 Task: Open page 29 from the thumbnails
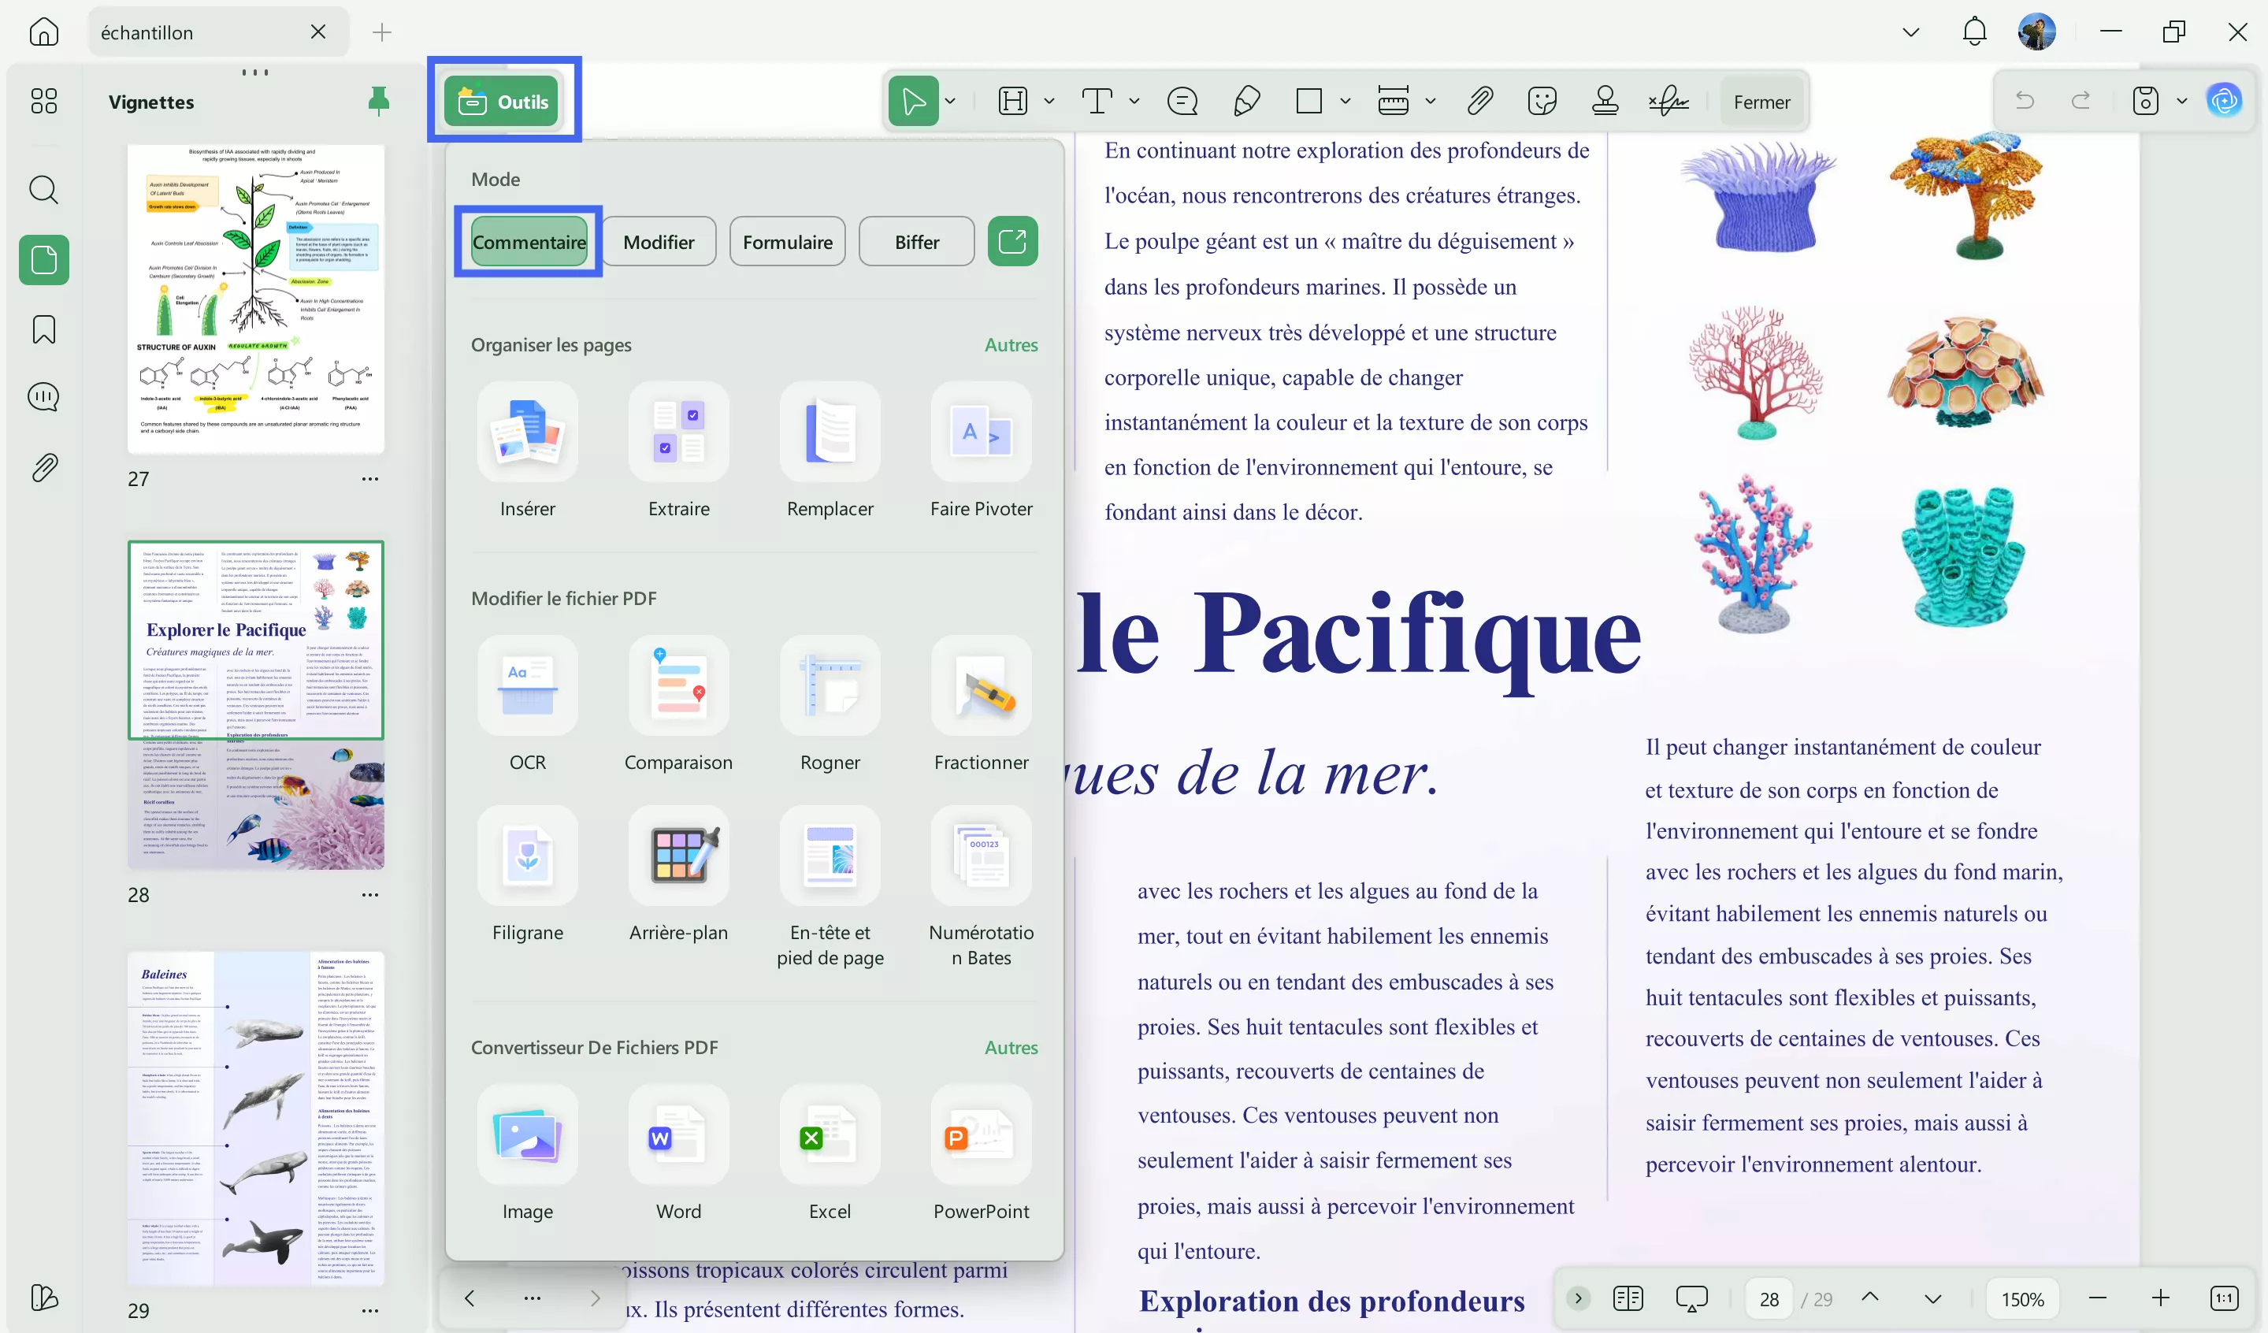(255, 1116)
